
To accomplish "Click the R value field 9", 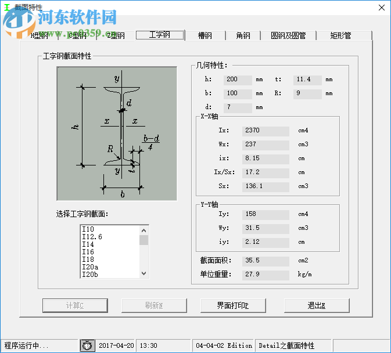I will (x=307, y=93).
